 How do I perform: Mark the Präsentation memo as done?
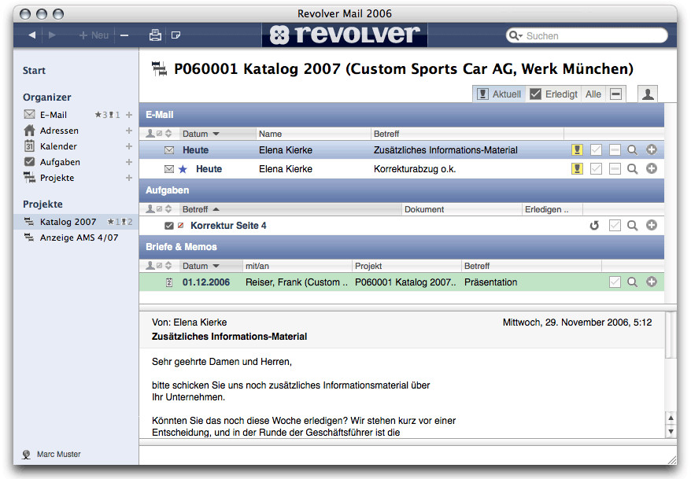(615, 282)
